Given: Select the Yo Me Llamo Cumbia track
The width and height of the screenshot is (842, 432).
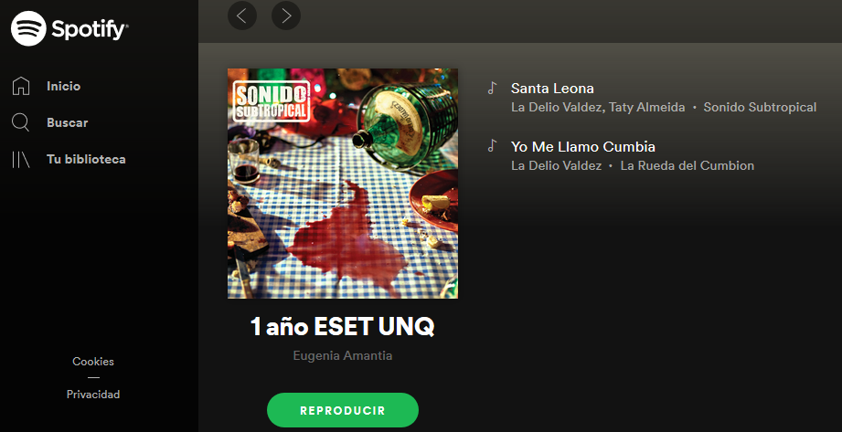Looking at the screenshot, I should [x=583, y=146].
